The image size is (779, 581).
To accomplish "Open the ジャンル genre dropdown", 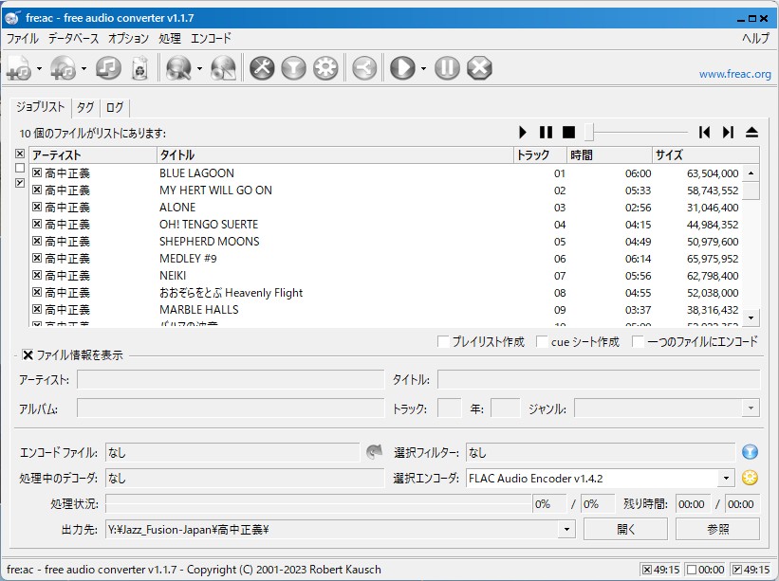I will pos(751,409).
